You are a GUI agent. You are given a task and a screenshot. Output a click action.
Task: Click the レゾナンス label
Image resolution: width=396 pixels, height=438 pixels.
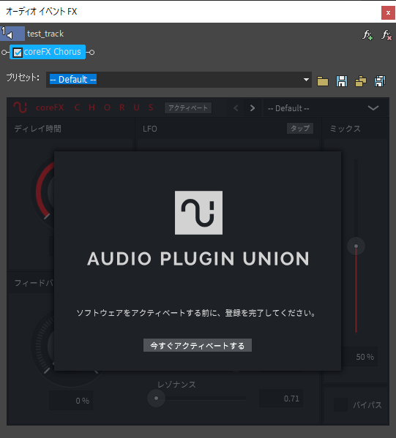click(x=176, y=385)
